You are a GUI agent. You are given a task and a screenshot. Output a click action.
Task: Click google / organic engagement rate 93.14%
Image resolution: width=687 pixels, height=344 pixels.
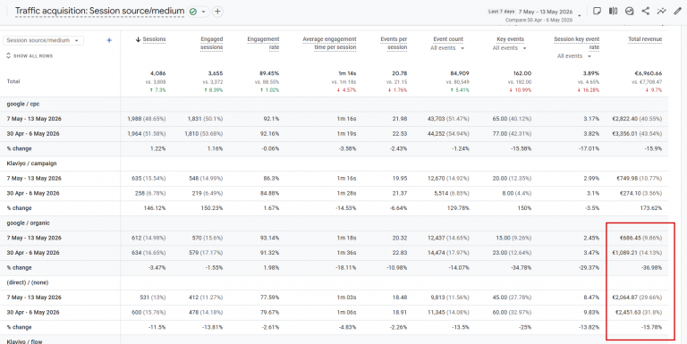coord(270,238)
